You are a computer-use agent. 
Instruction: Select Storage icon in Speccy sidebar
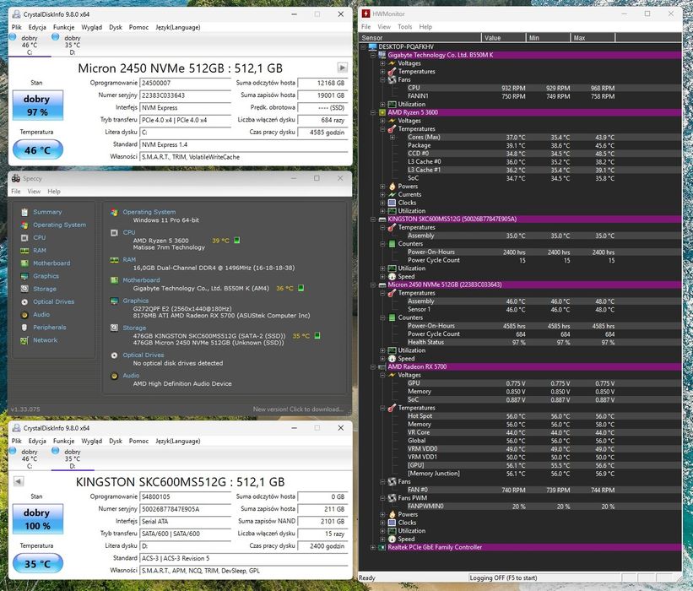(x=24, y=289)
